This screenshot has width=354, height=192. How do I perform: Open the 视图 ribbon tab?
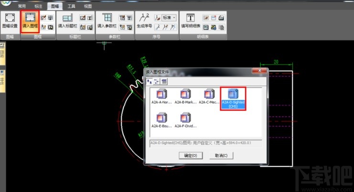pos(88,6)
